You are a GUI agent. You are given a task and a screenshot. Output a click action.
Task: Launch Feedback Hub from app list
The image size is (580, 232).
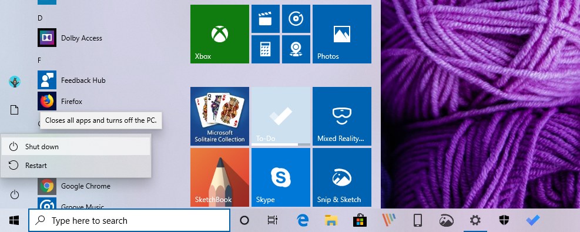(x=72, y=80)
